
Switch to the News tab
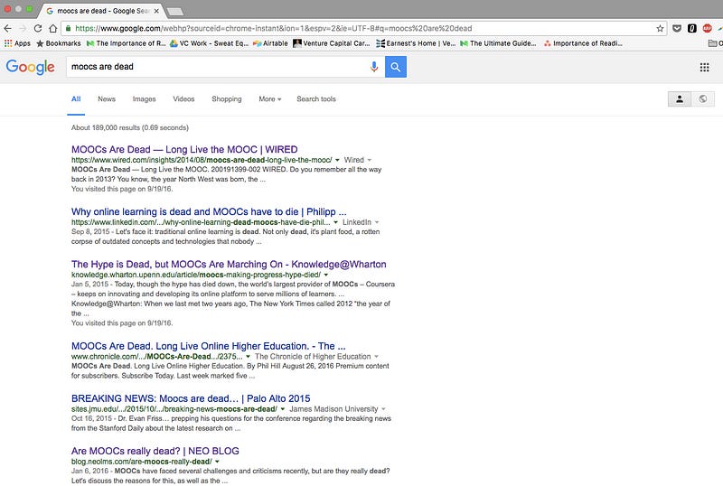click(x=107, y=99)
